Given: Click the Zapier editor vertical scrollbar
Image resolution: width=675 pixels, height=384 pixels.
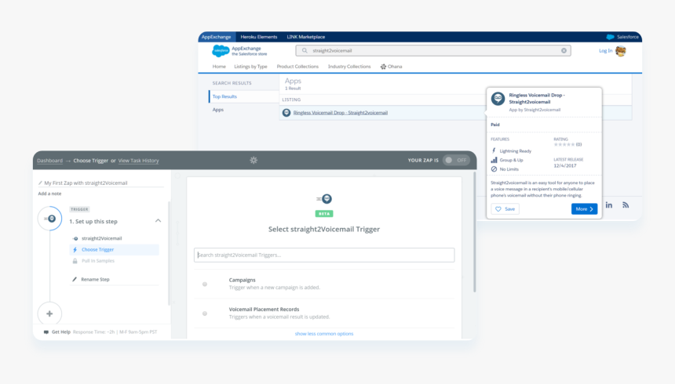Looking at the screenshot, I should (x=475, y=232).
